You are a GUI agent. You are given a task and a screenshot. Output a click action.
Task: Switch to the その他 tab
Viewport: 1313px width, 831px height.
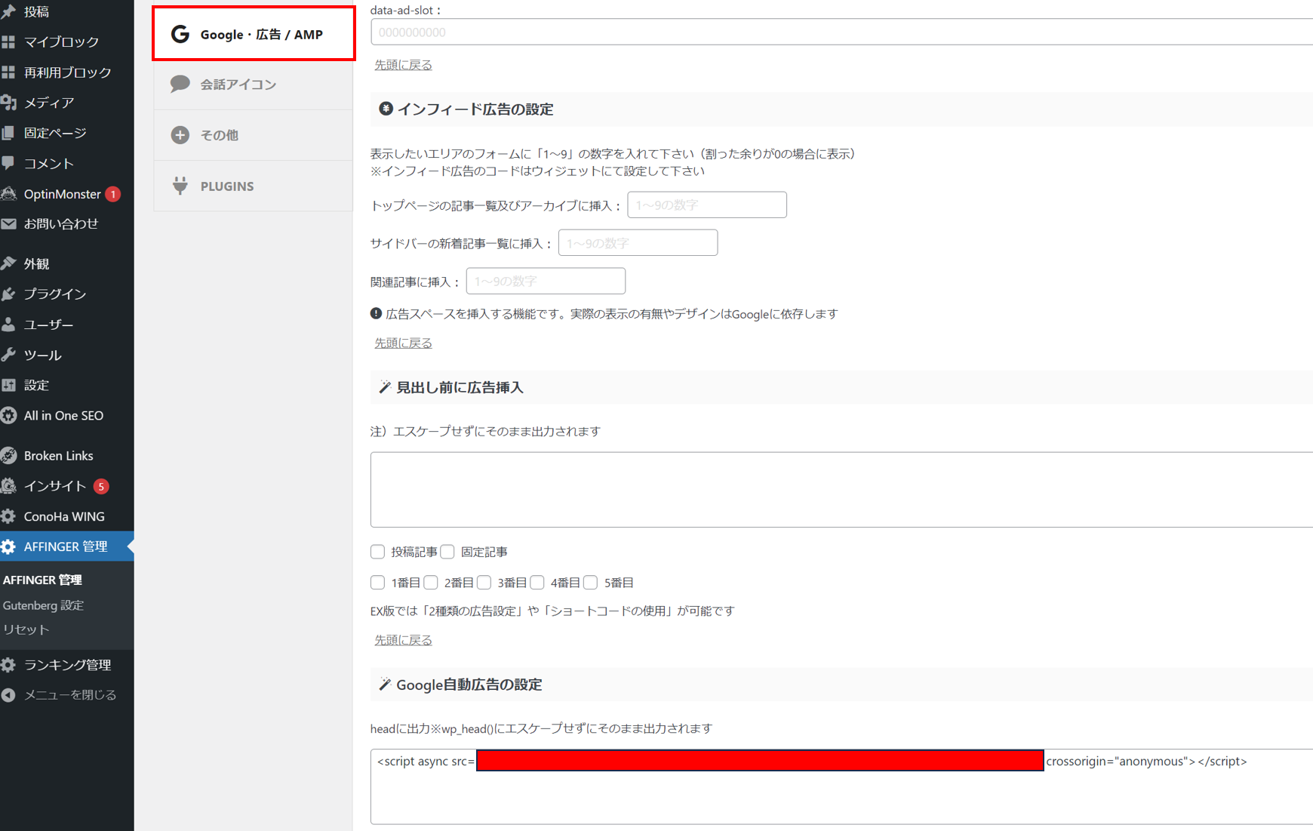pyautogui.click(x=254, y=134)
